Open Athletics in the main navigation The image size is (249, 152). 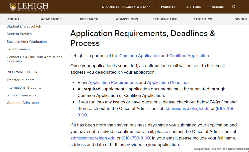coord(203,19)
